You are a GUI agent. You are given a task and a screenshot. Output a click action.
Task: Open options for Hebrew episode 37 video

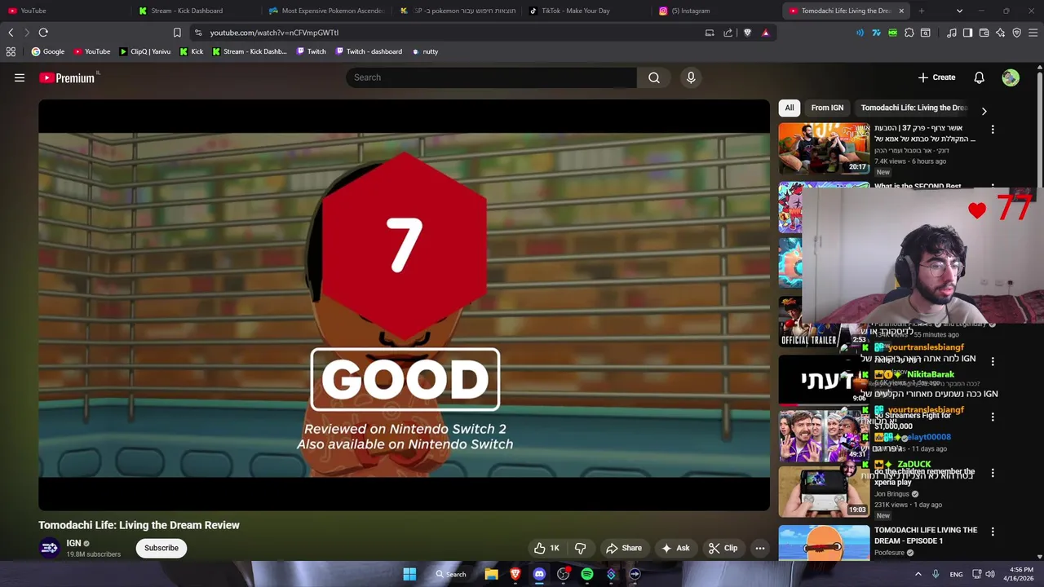coord(993,130)
